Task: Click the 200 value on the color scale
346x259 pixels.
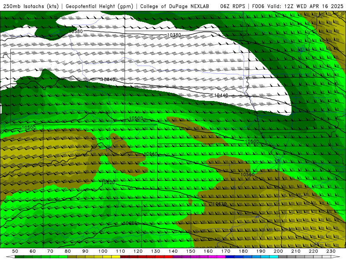Action: 278,251
